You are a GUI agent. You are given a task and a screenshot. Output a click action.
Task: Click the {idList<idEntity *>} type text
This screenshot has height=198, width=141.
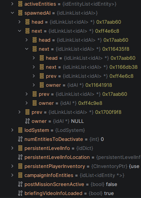[x=102, y=175]
